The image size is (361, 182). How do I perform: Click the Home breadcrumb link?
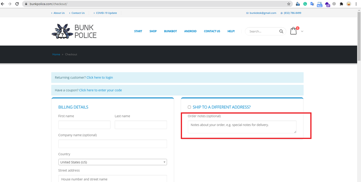(56, 54)
